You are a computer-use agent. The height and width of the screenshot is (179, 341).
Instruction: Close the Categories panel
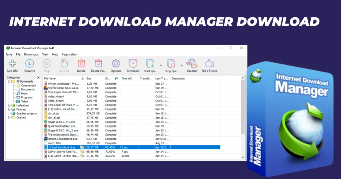(39, 77)
